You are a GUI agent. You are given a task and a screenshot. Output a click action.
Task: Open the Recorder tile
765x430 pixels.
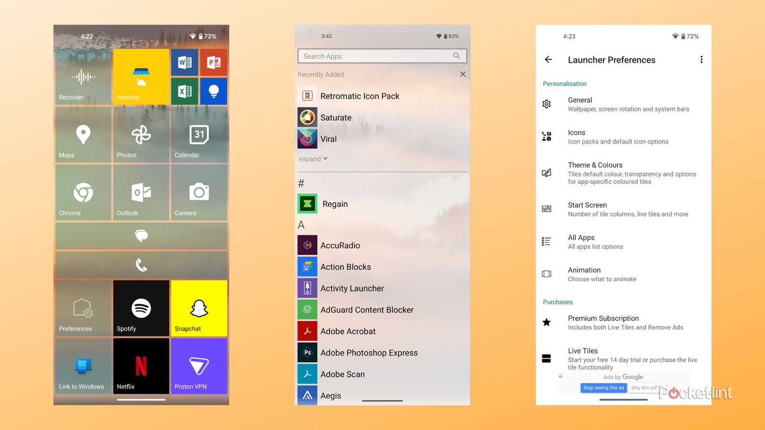click(83, 77)
